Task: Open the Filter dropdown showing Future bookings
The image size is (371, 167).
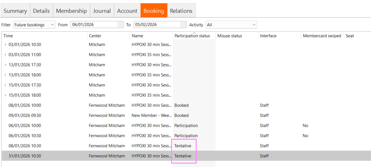Action: click(34, 25)
